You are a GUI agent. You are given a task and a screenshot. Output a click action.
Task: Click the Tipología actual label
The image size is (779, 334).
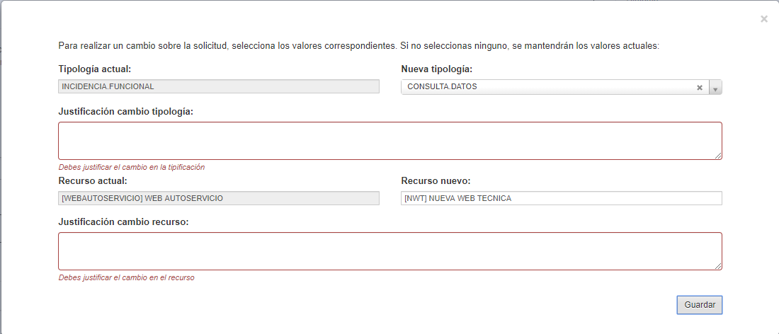tap(94, 69)
